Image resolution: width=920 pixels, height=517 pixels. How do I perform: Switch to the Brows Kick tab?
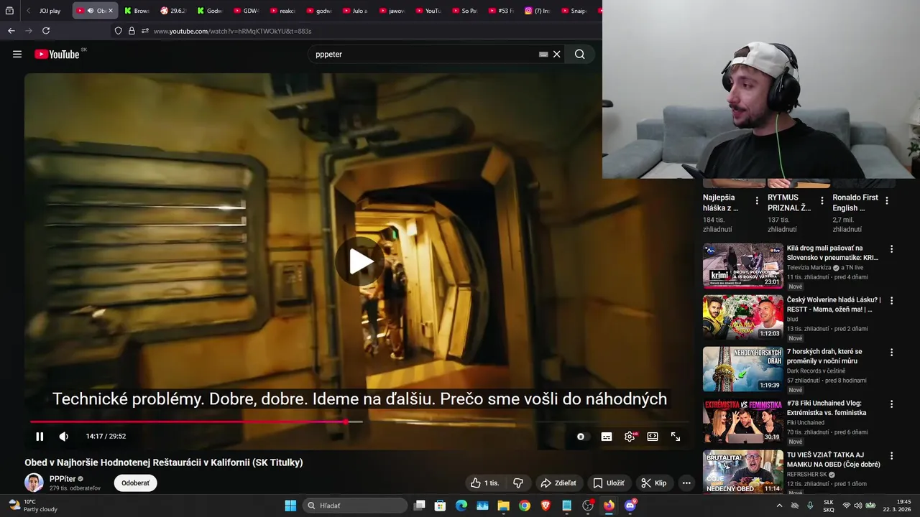tap(137, 11)
